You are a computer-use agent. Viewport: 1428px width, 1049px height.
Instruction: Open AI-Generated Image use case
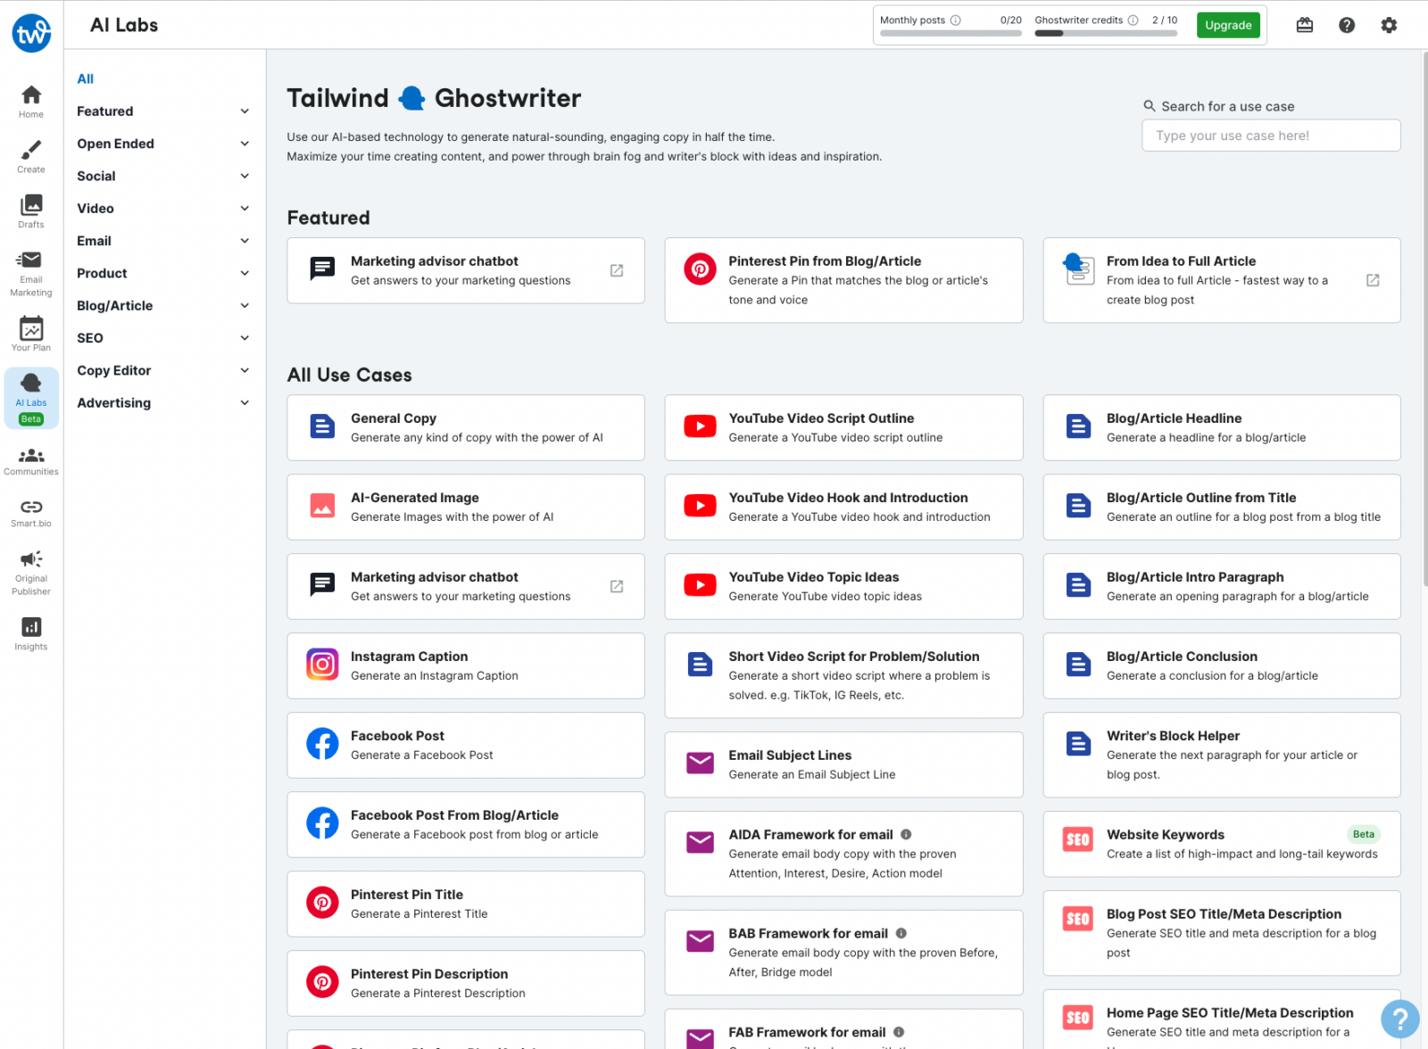(x=466, y=508)
